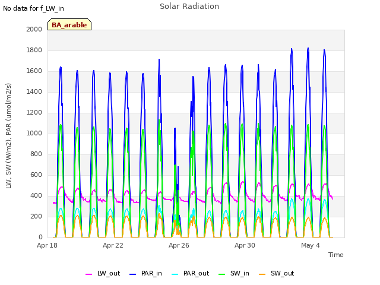Click the 1600 y-axis tick label

pyautogui.click(x=34, y=71)
